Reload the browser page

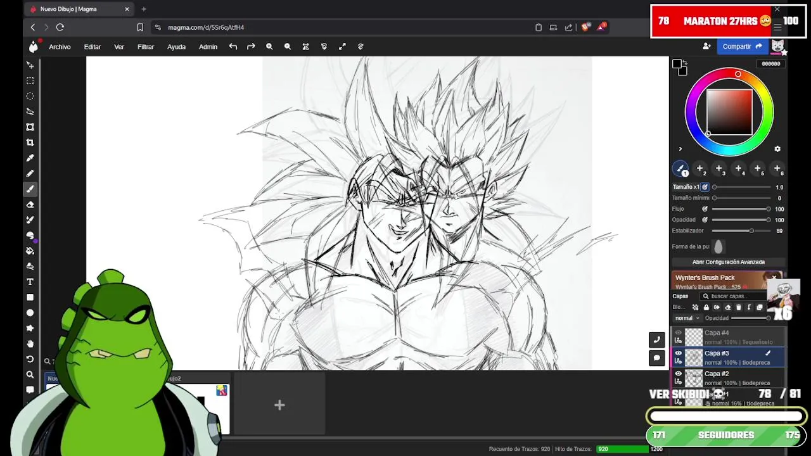(x=60, y=27)
